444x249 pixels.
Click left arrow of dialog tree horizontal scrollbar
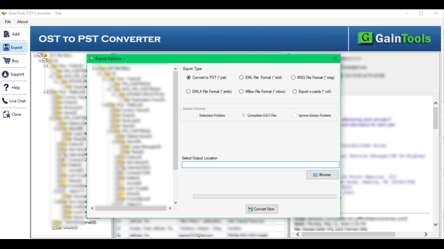coord(92,209)
